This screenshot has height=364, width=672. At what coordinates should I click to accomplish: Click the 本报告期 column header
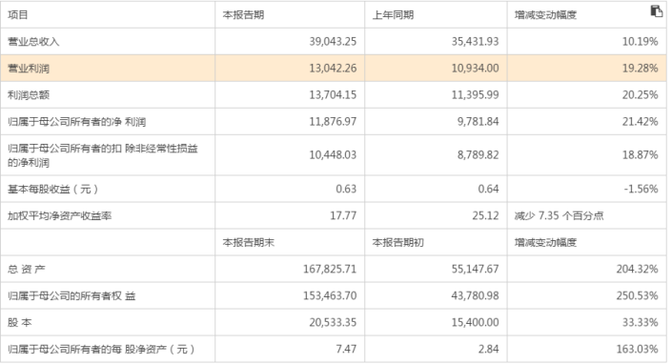coord(243,15)
